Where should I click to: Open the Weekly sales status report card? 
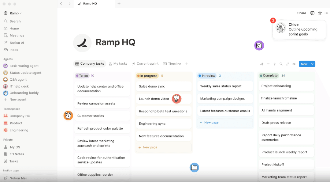pyautogui.click(x=225, y=86)
